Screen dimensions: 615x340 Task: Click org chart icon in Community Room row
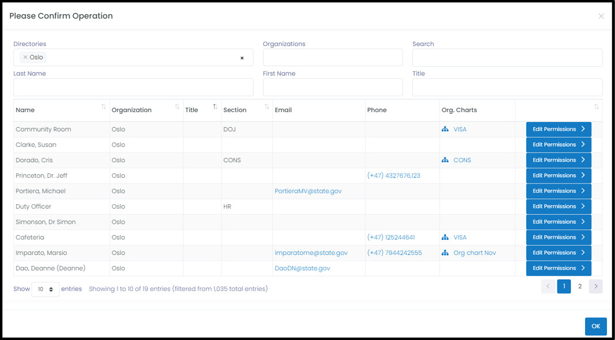[445, 129]
